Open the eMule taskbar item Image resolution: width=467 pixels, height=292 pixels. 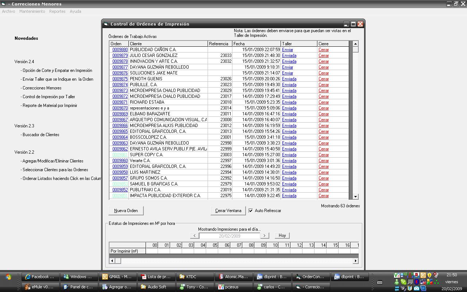pos(39,287)
